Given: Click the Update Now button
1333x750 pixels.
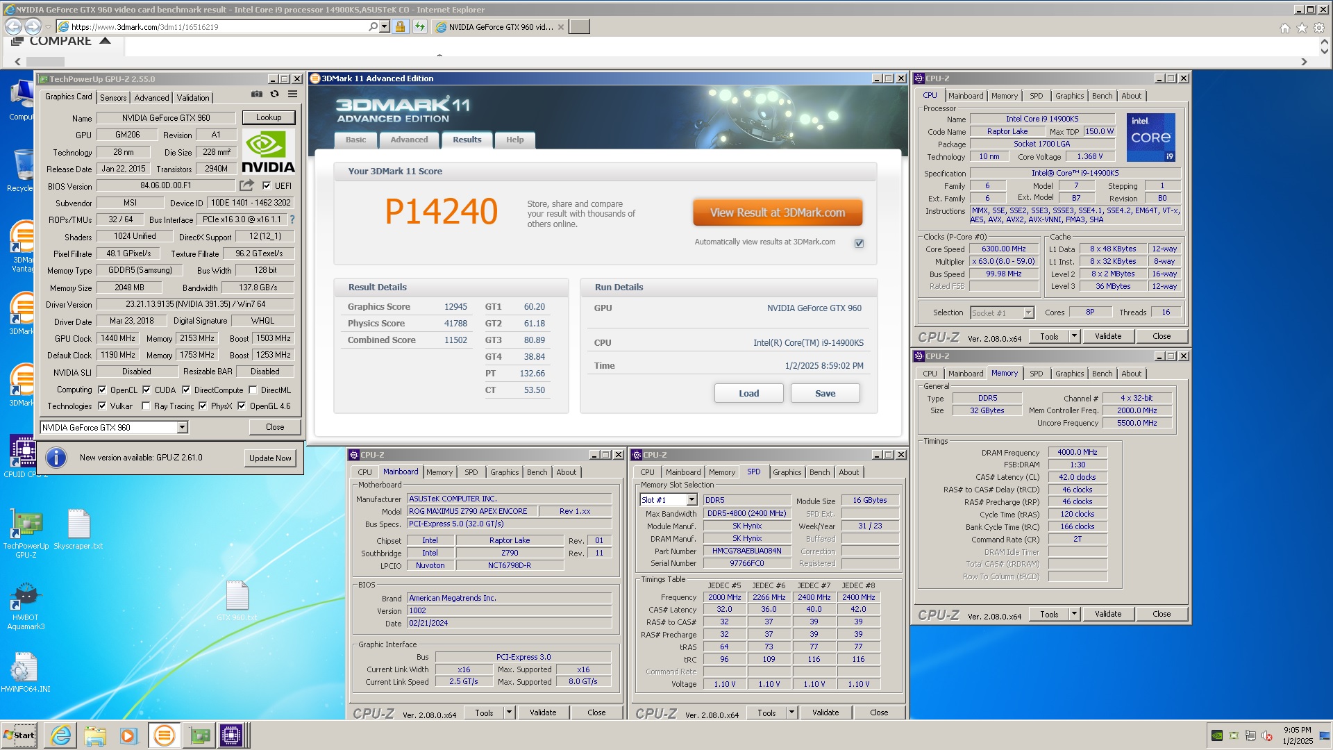Looking at the screenshot, I should 271,458.
